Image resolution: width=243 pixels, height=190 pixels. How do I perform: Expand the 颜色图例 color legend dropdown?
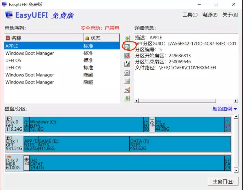(224, 109)
